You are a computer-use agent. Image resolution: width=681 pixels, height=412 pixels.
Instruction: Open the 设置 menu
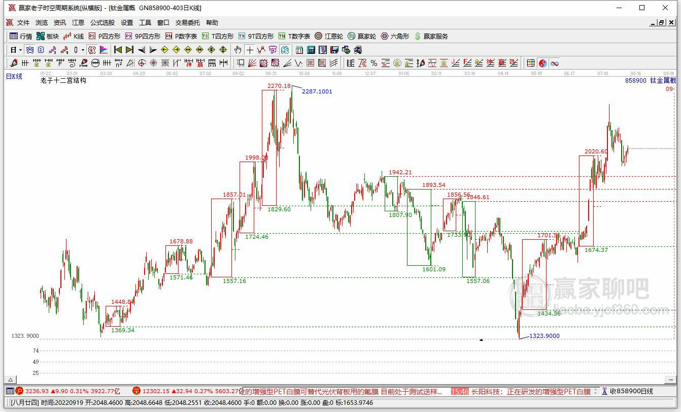click(x=127, y=23)
